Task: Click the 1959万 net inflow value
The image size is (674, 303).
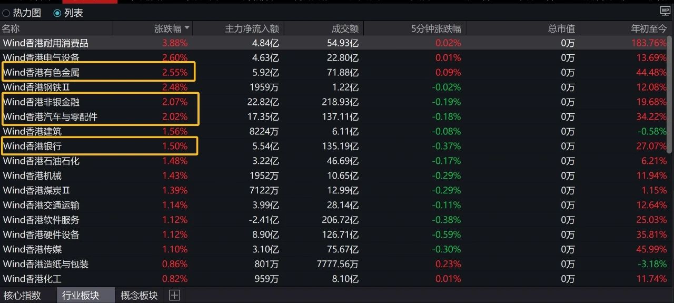Action: point(264,87)
